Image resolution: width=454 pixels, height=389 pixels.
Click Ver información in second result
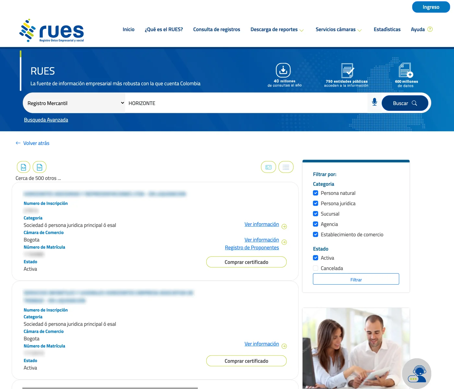[x=262, y=344]
